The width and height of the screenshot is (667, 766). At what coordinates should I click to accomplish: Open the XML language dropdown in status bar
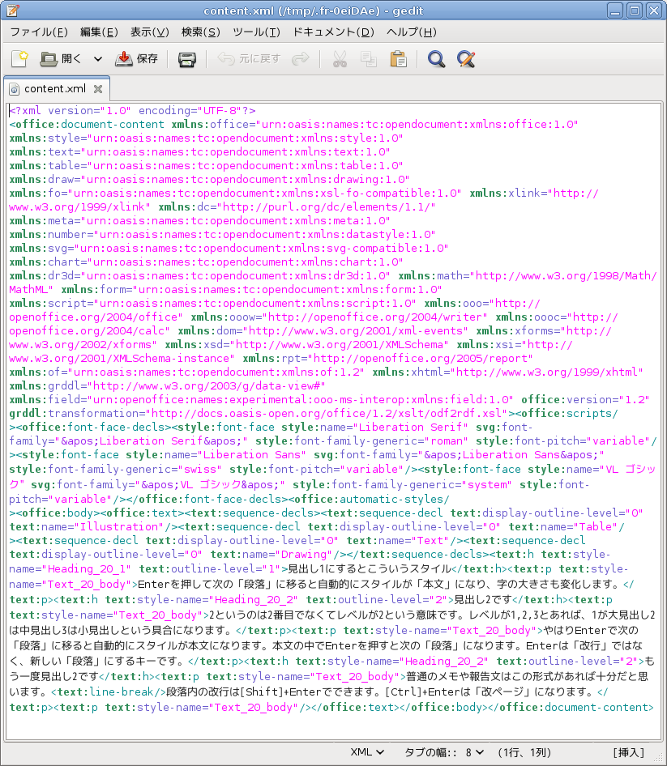point(367,751)
